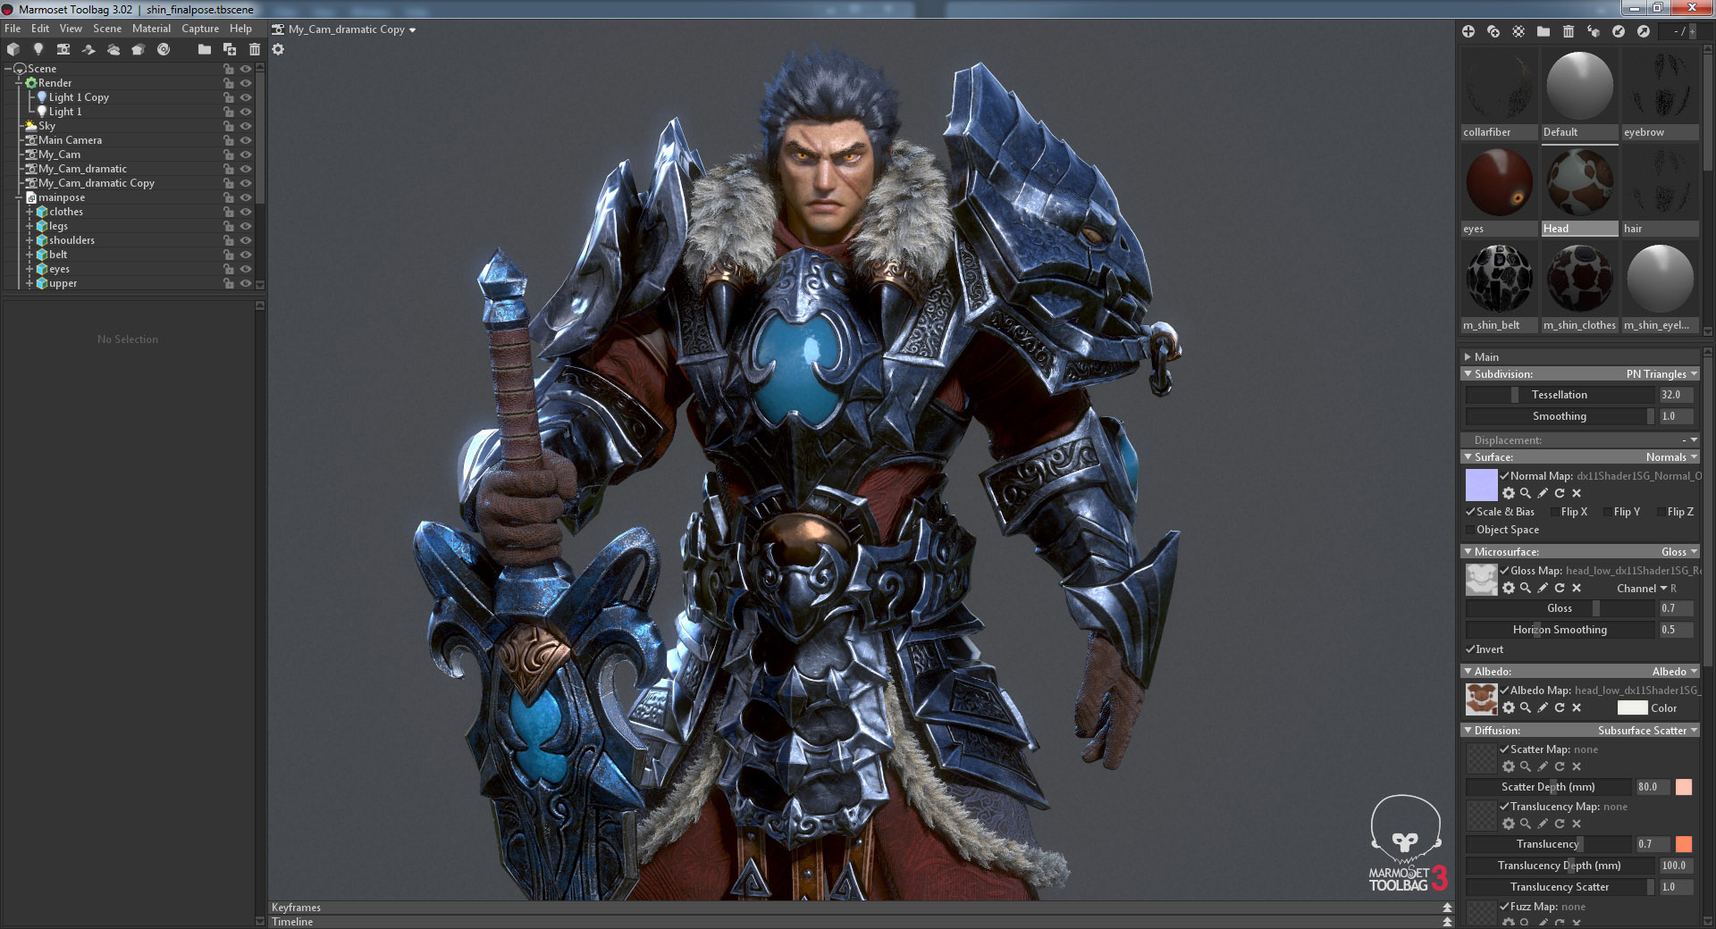
Task: Click magnifier icon for Gloss Map
Action: coord(1526,588)
